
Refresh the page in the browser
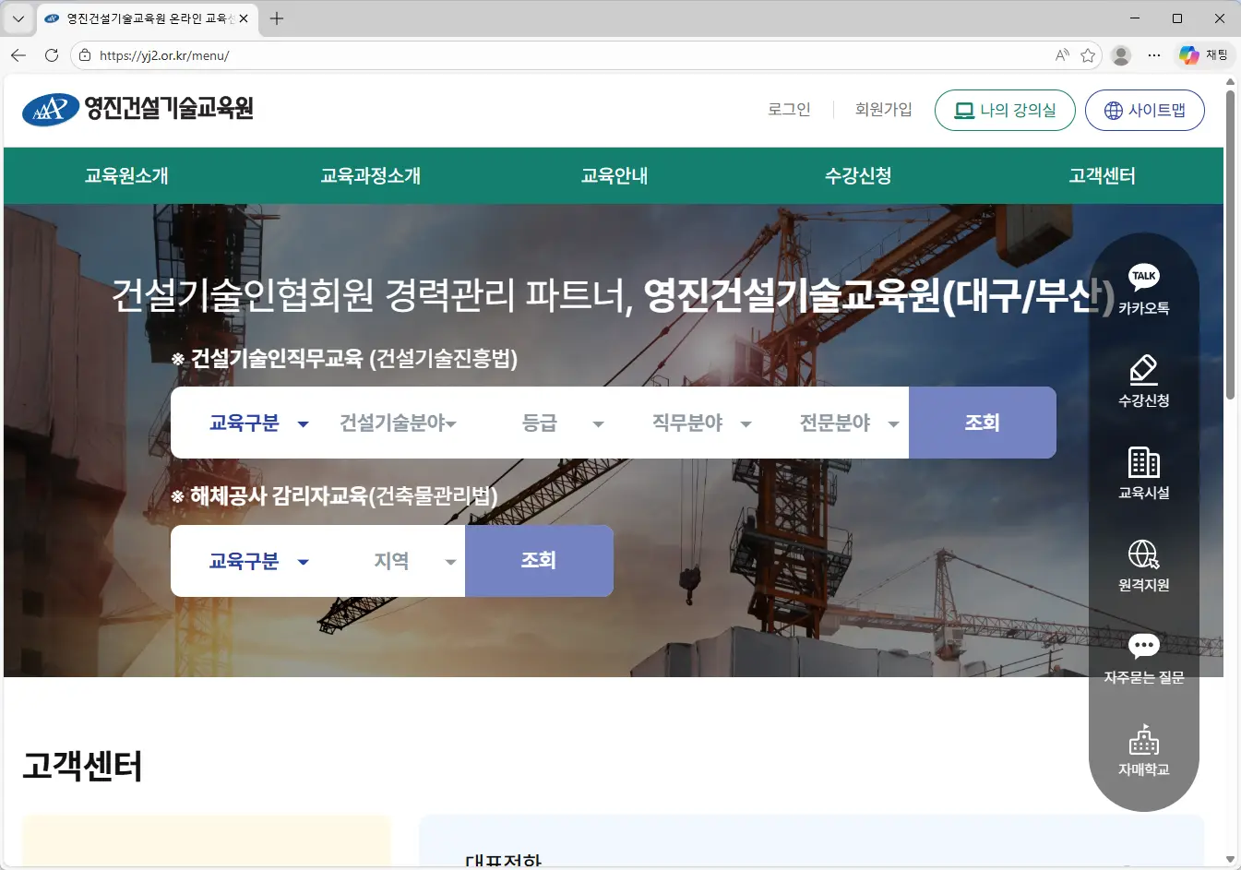pos(51,54)
